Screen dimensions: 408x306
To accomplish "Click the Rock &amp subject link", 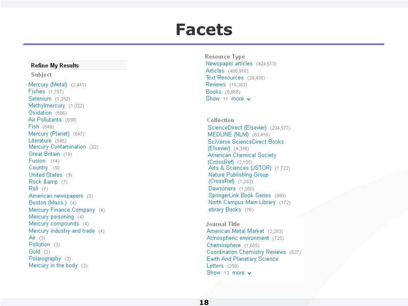I will (x=43, y=182).
